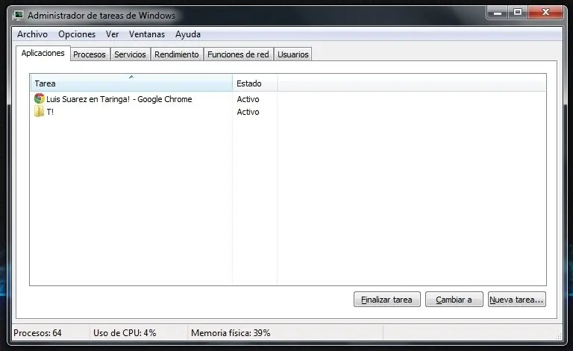This screenshot has width=573, height=351.
Task: Click the Cambiar a button
Action: click(454, 299)
